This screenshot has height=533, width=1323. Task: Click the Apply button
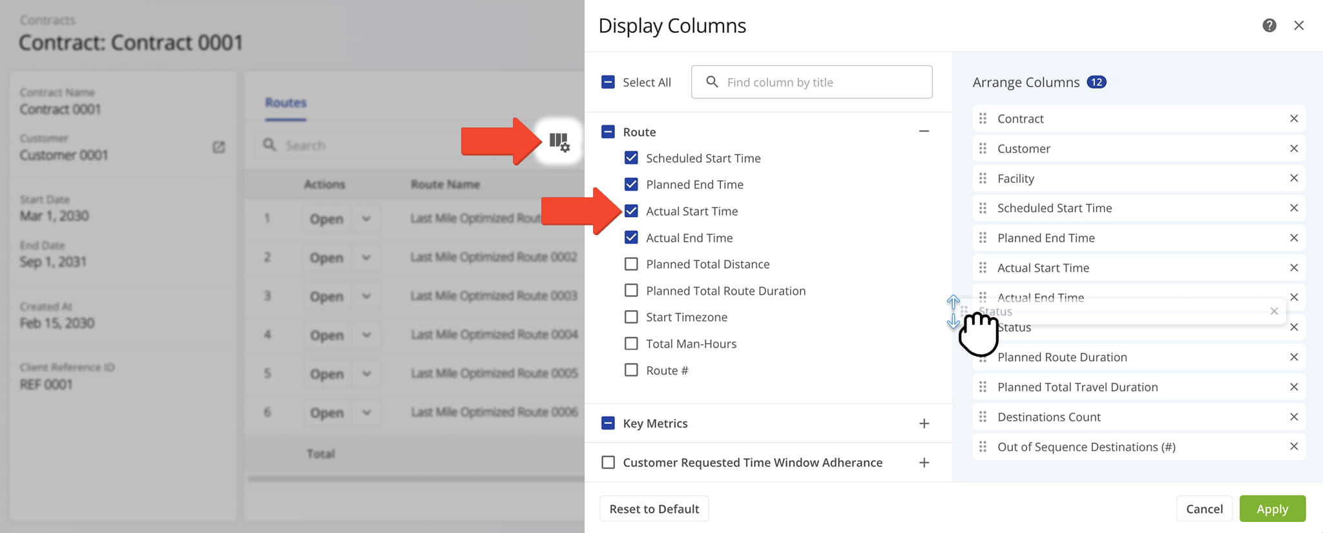[x=1272, y=509]
